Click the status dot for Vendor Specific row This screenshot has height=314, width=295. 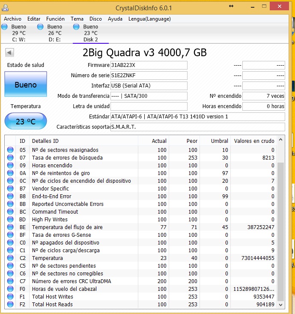(10, 188)
